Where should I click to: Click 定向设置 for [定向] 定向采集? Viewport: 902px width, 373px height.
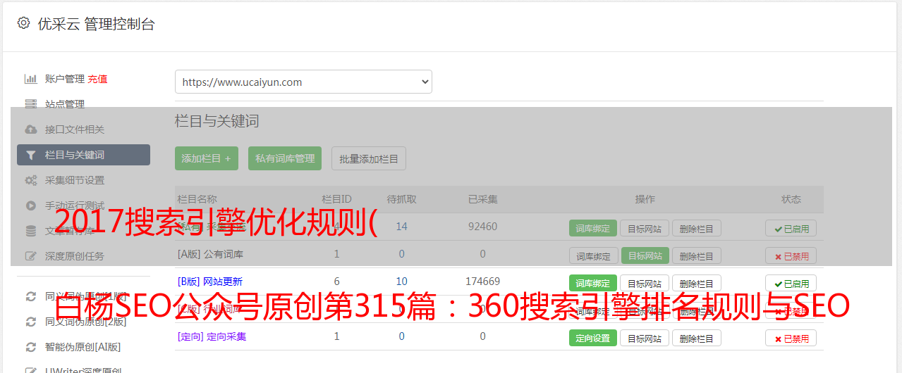pyautogui.click(x=593, y=338)
